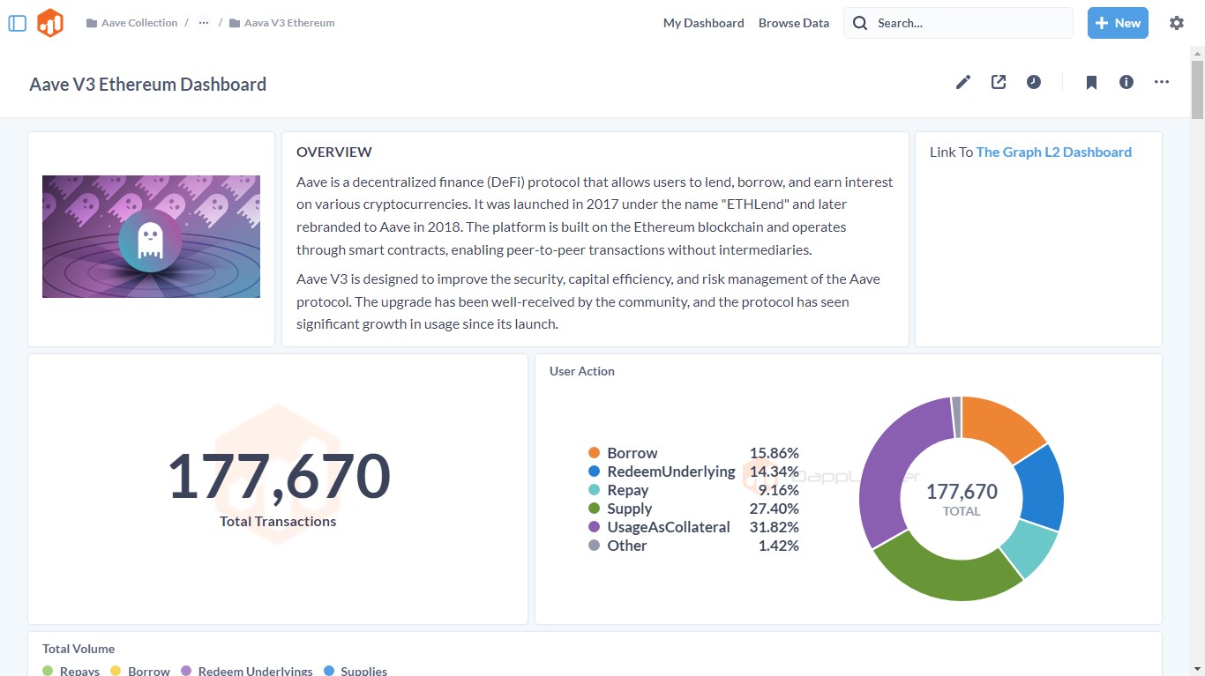1205x676 pixels.
Task: Expand the collapsed breadcrumb ellipsis
Action: [204, 23]
